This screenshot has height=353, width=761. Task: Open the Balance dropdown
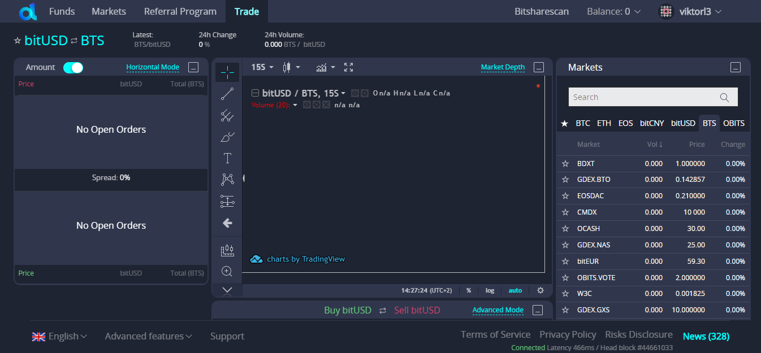(614, 11)
